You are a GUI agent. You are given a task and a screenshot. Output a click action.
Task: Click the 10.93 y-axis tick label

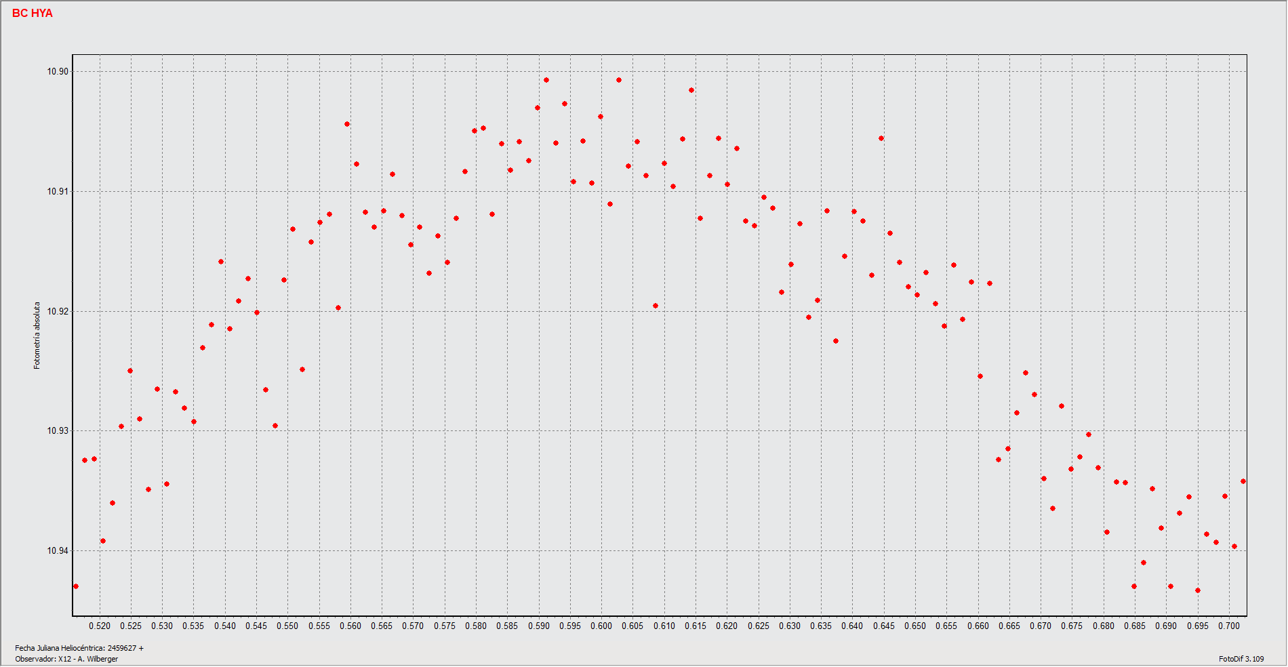pyautogui.click(x=57, y=431)
